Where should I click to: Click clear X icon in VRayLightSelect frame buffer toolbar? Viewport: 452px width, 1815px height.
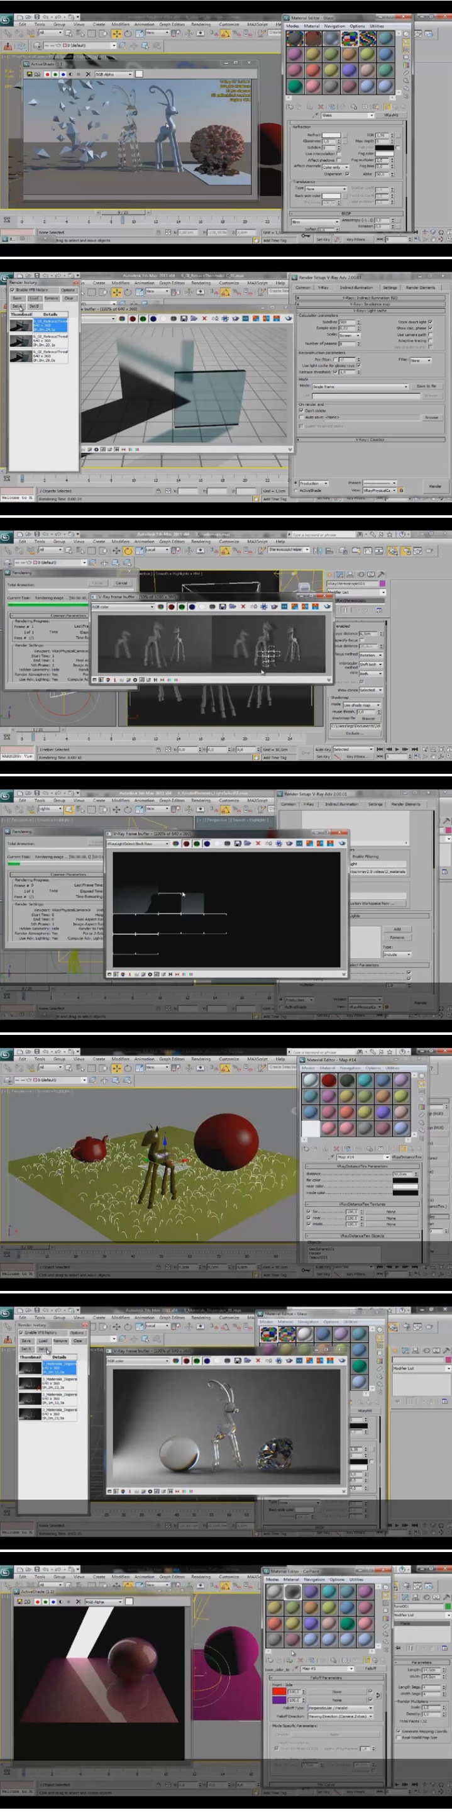(258, 844)
